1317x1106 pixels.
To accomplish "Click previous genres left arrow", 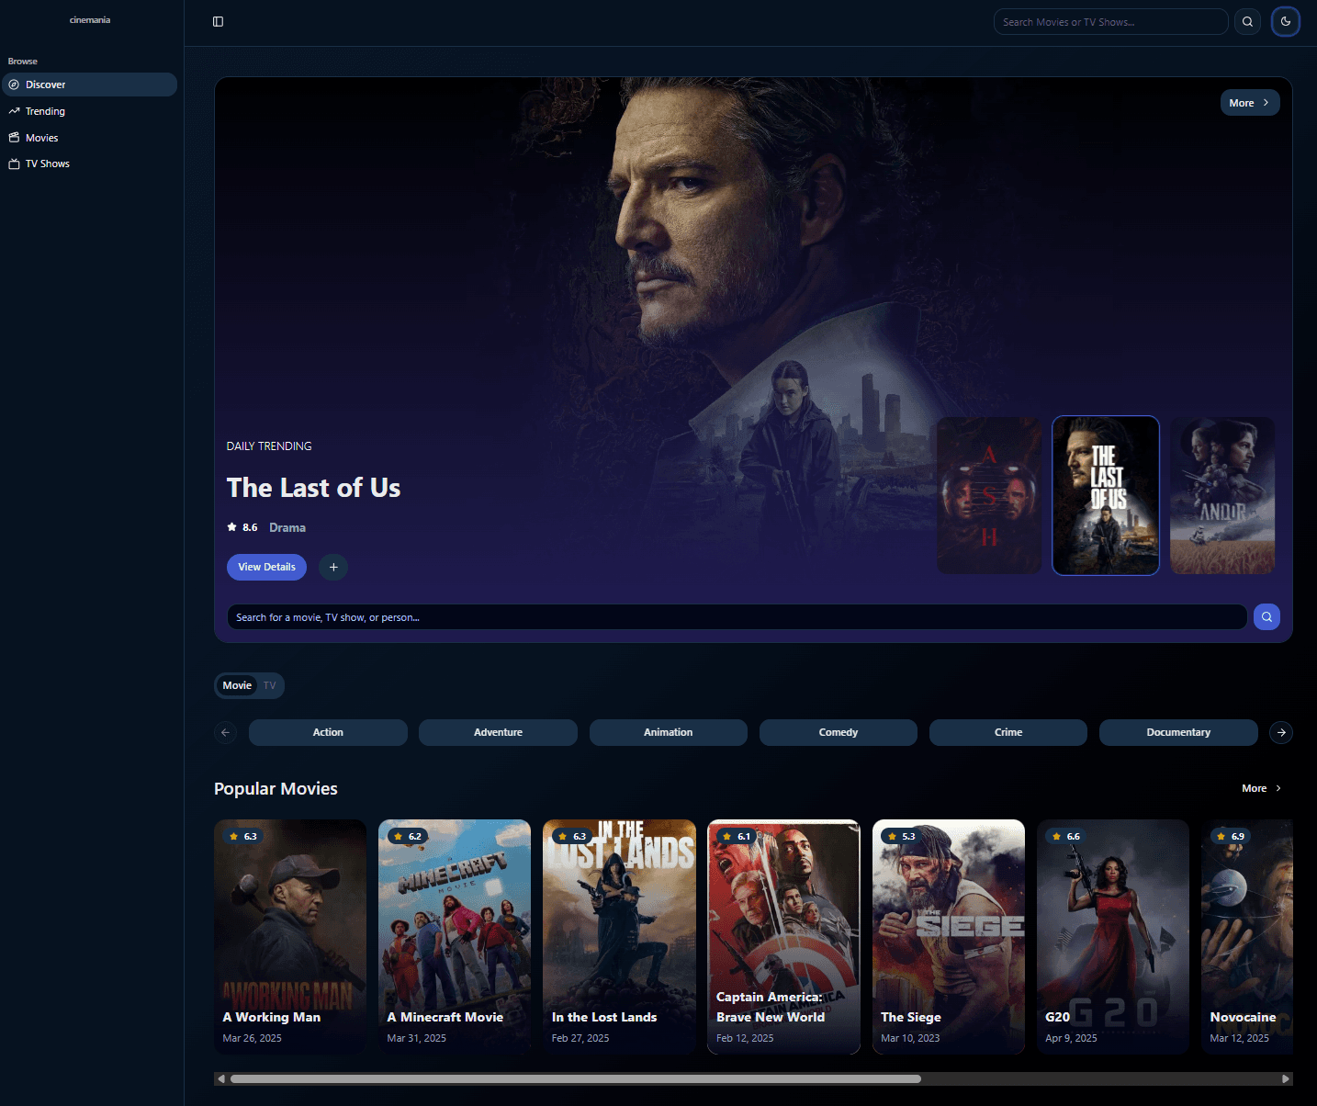I will click(x=225, y=732).
